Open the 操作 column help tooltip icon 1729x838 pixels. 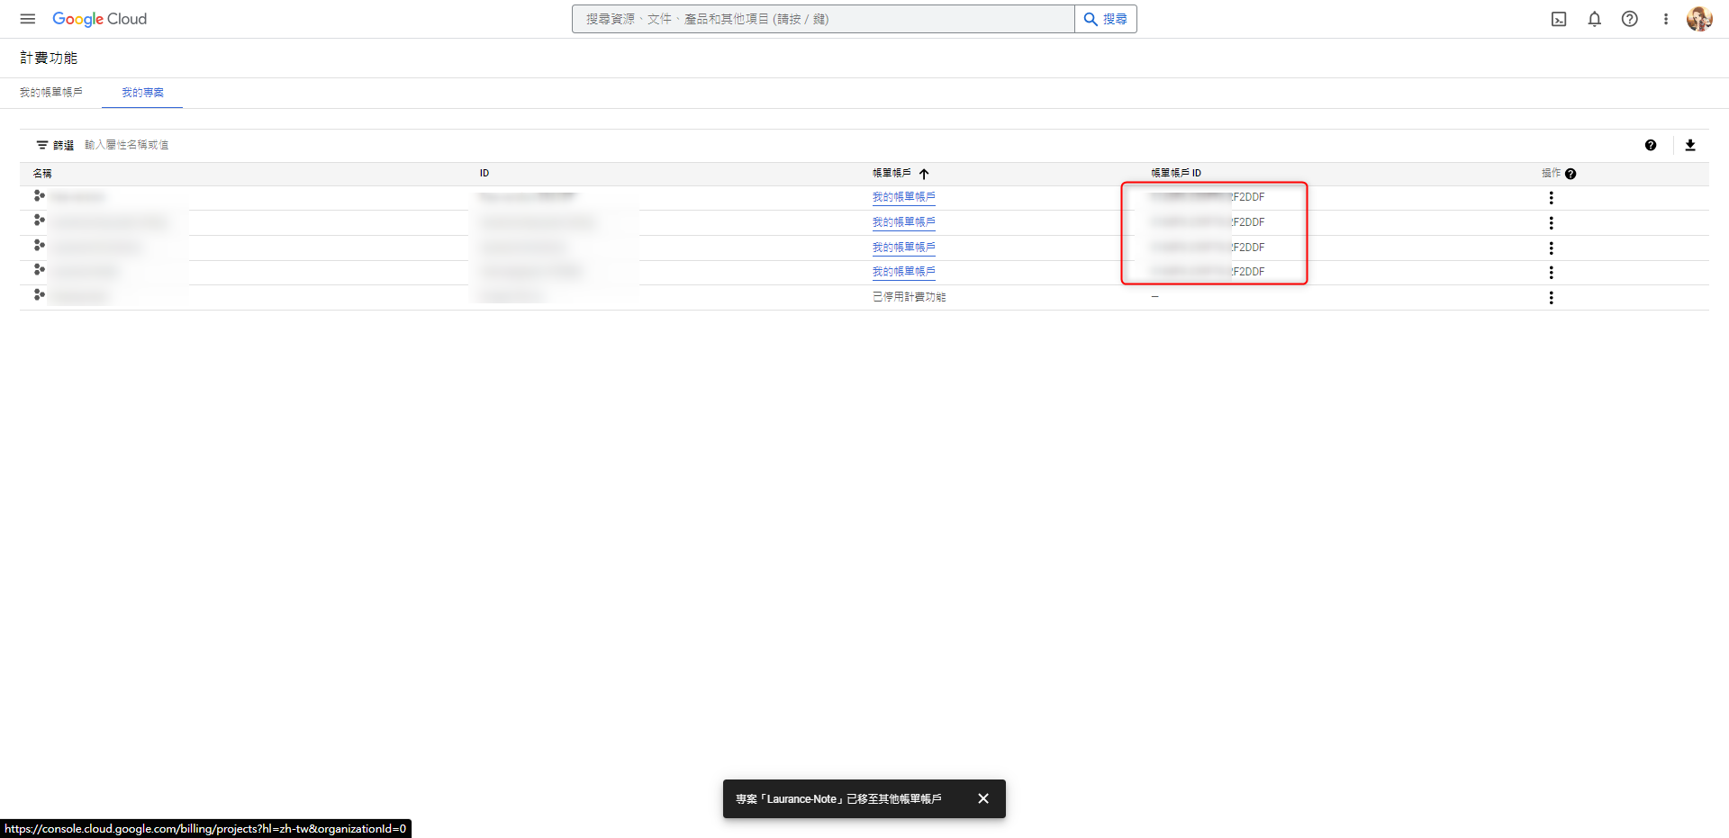coord(1571,174)
